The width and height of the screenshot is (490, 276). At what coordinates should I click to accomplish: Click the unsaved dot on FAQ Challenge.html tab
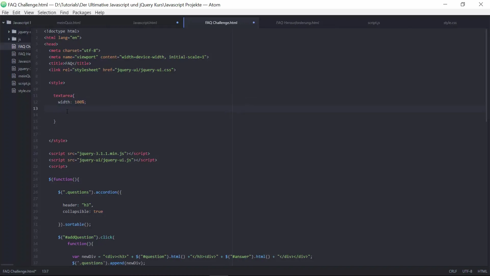(254, 22)
